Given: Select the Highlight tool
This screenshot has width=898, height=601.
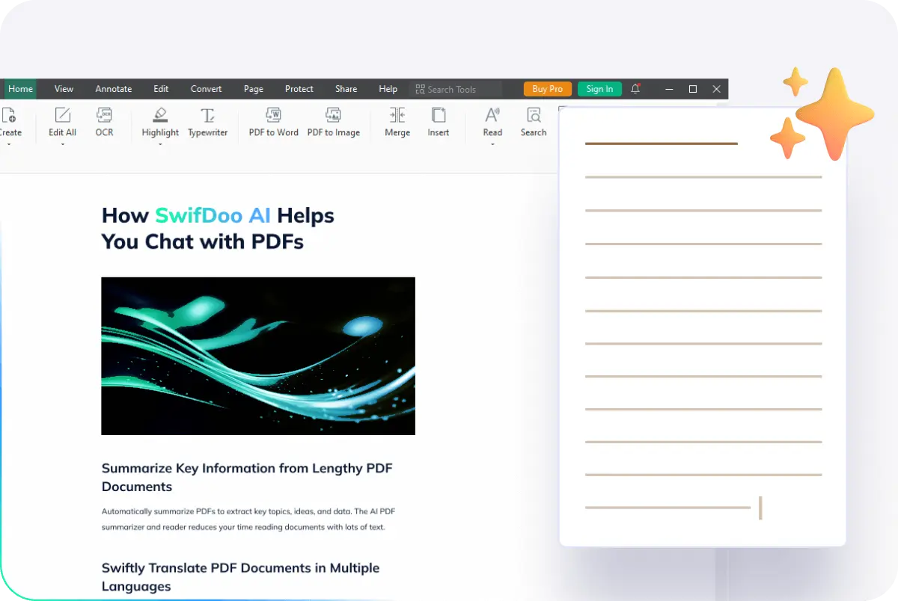Looking at the screenshot, I should coord(160,122).
